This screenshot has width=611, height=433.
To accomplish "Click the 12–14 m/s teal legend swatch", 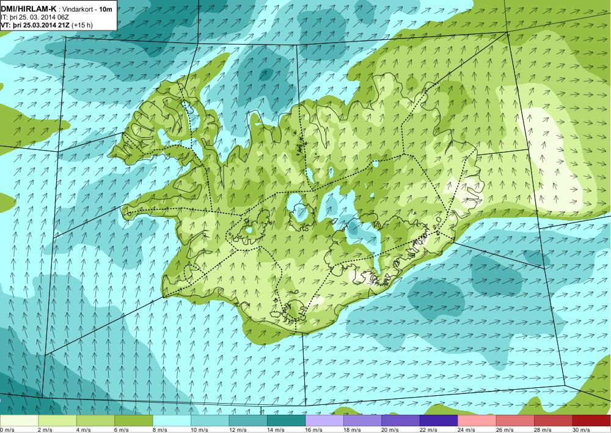I will [248, 421].
